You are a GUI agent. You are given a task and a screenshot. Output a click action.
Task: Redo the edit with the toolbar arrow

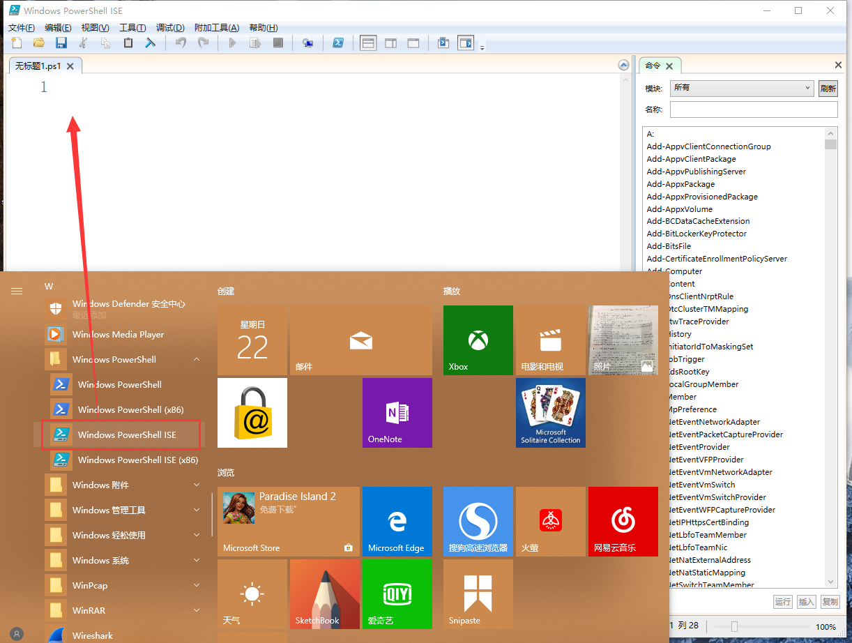(203, 43)
